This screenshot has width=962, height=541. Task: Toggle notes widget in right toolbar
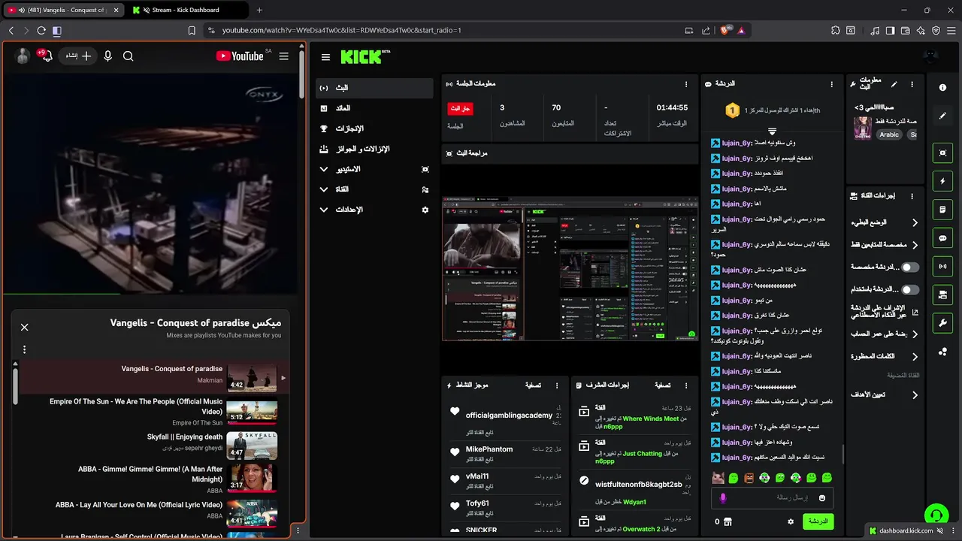[x=942, y=210]
